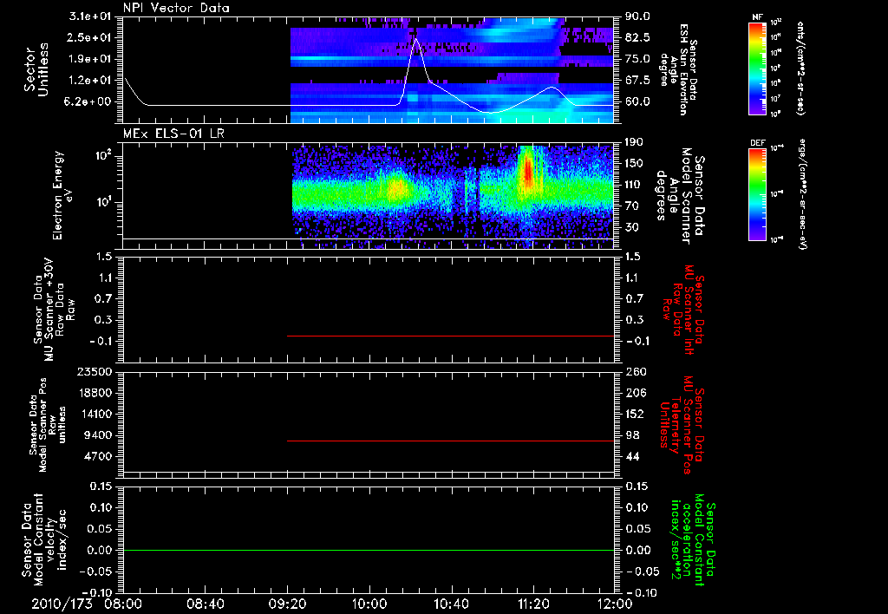Click the 150 scanner angle axis value
Viewport: 888px width, 614px height.
pos(635,164)
